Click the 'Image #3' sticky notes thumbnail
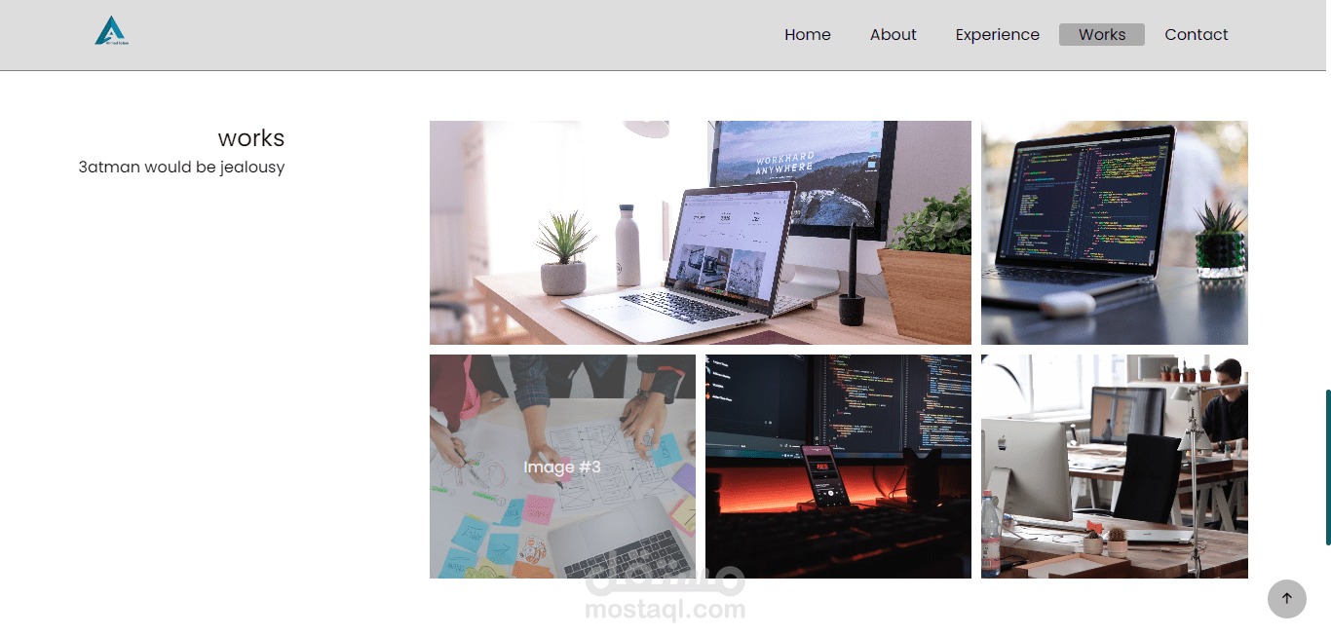 tap(562, 467)
